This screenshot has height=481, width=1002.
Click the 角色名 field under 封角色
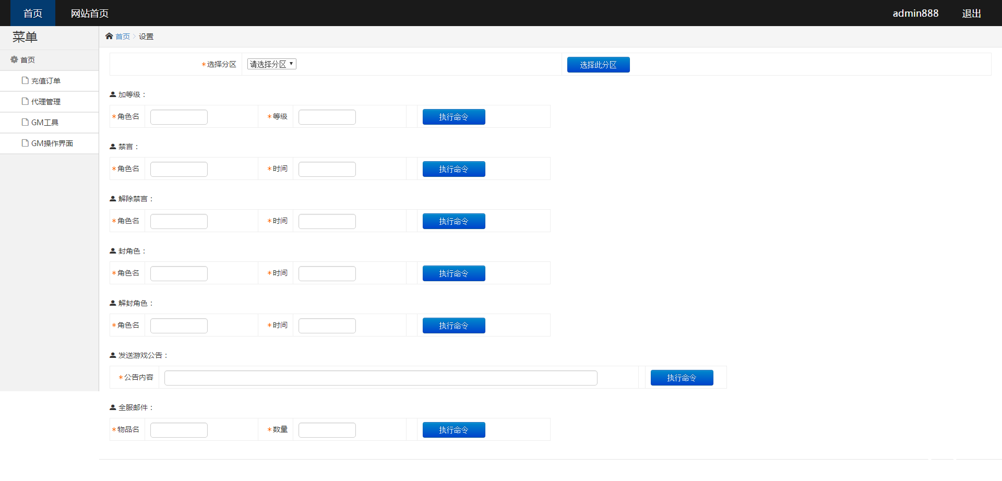178,273
